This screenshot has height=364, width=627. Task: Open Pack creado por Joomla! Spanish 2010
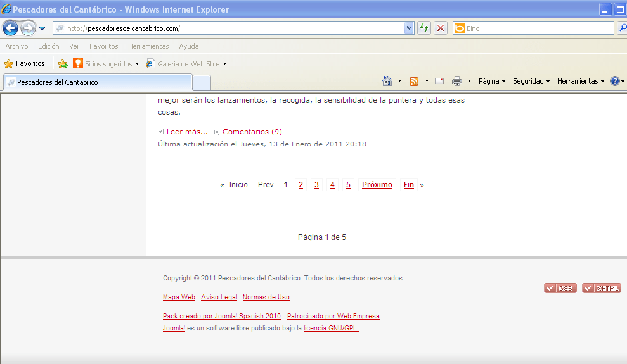point(222,316)
